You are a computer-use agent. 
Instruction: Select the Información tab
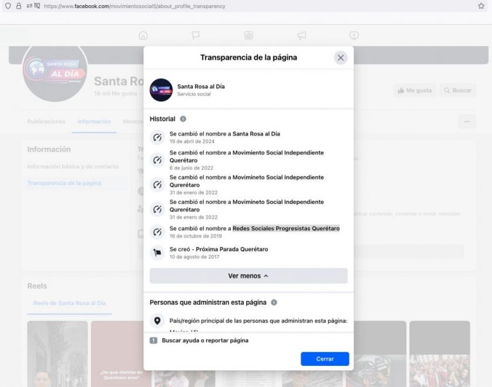94,122
